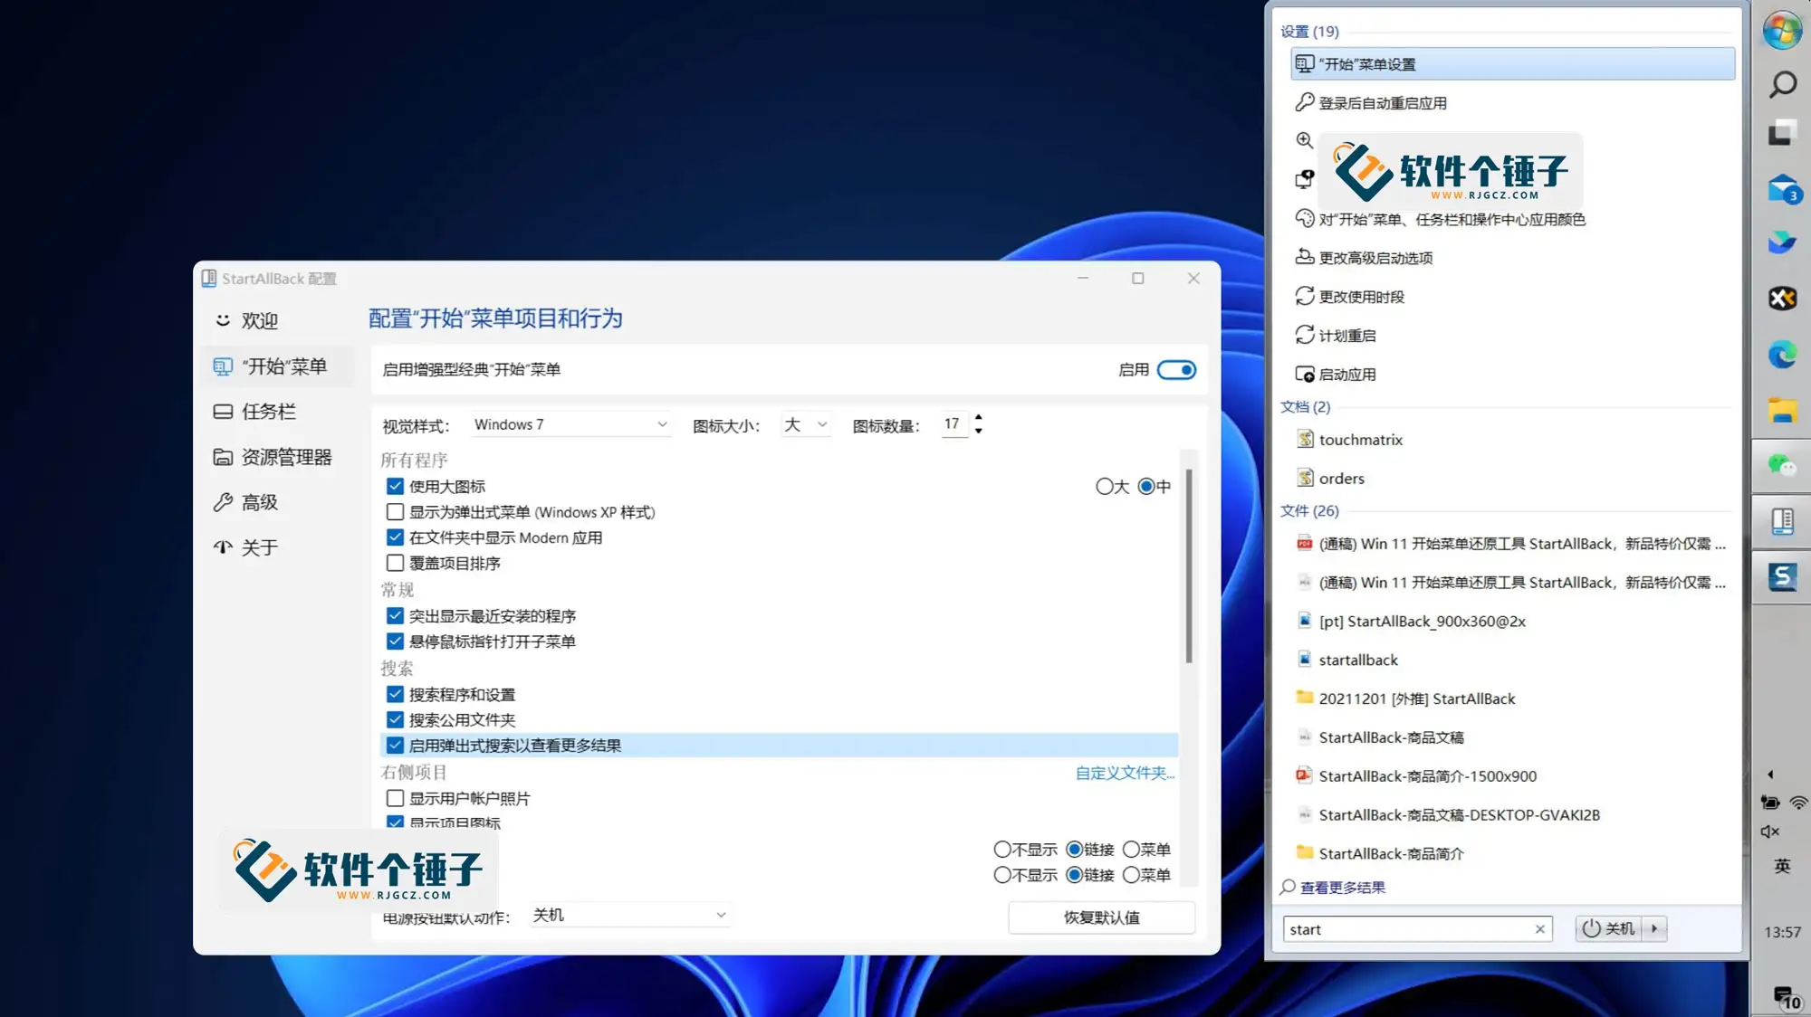The width and height of the screenshot is (1811, 1017).
Task: Open the Snagit S icon in taskbar
Action: point(1782,576)
